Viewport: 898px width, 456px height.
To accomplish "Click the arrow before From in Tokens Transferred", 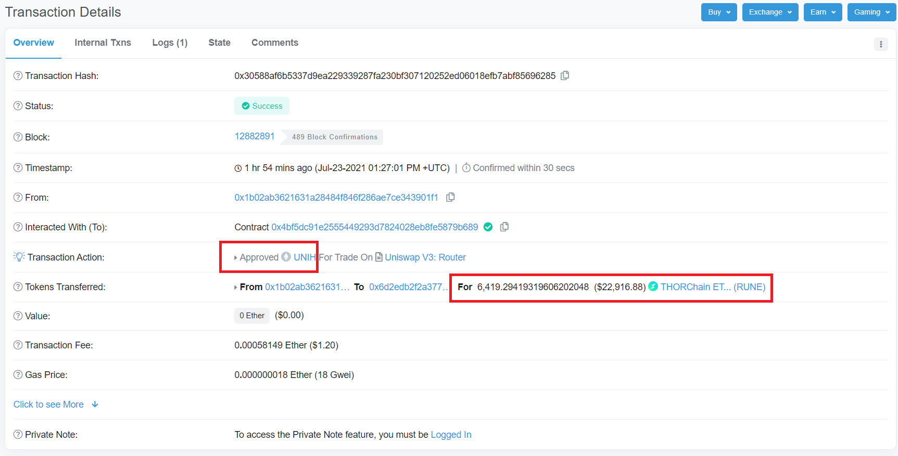I will [x=236, y=288].
